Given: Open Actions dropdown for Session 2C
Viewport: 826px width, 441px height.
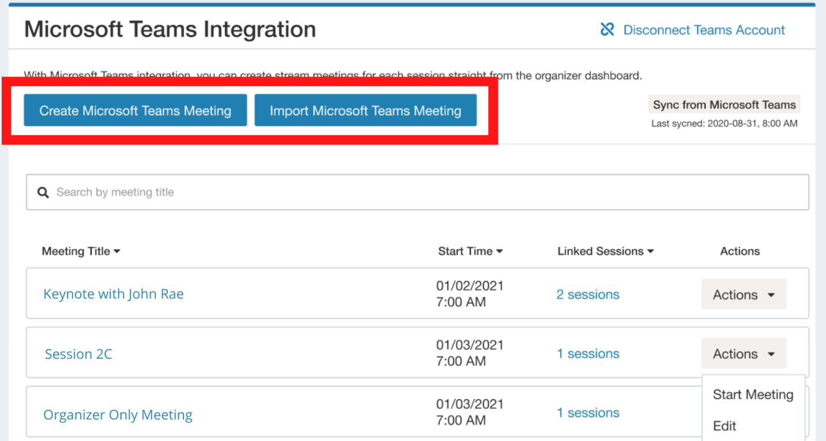Looking at the screenshot, I should point(743,353).
